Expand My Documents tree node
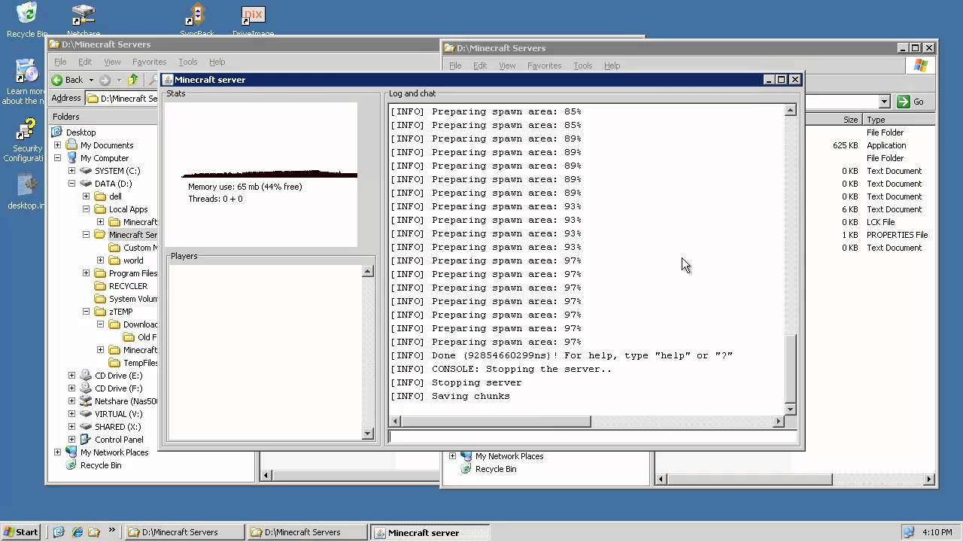 click(x=57, y=145)
